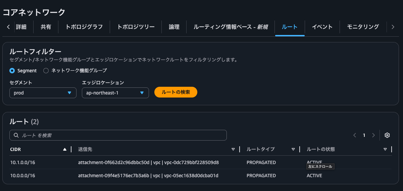This screenshot has height=191, width=403.
Task: Sort routes by ルートの状態 column arrow
Action: [385, 149]
